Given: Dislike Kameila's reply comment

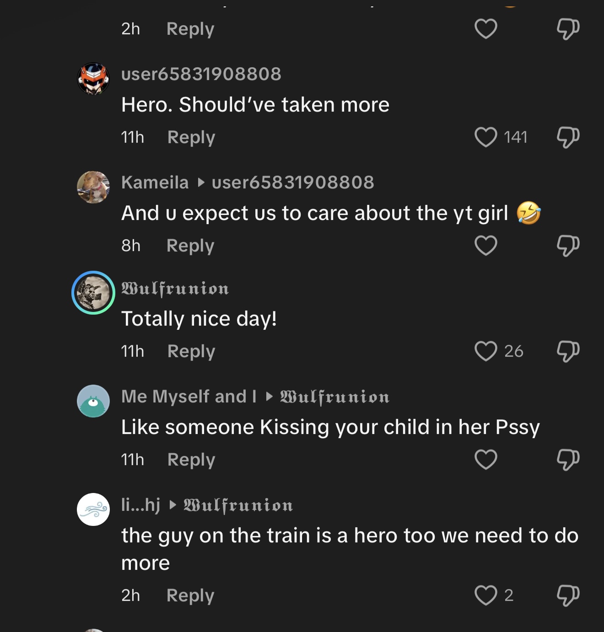Looking at the screenshot, I should pos(568,246).
